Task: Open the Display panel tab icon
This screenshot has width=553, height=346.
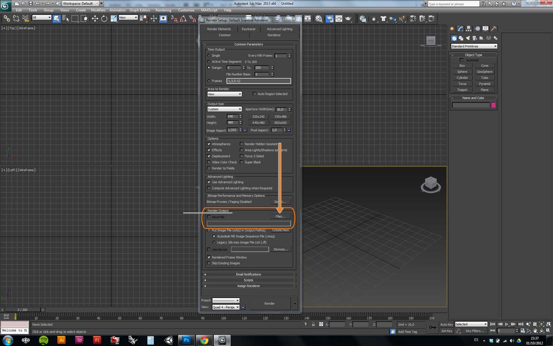Action: coord(485,29)
